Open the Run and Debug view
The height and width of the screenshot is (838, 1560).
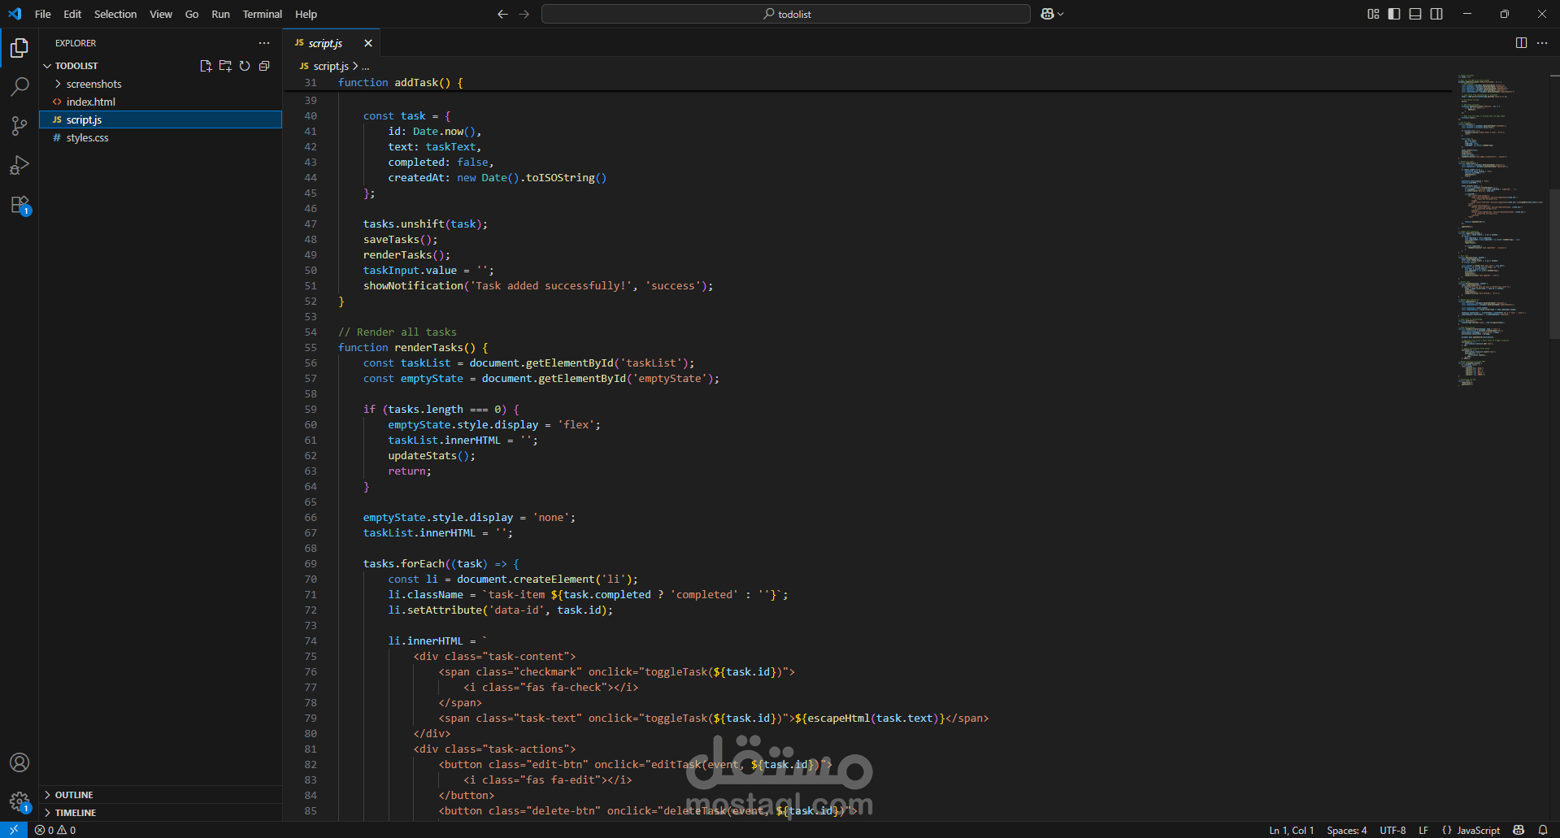tap(20, 165)
